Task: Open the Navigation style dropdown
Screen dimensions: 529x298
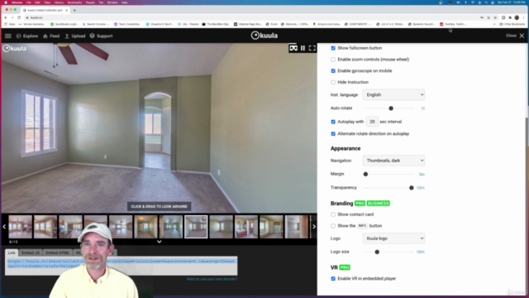Action: [393, 161]
